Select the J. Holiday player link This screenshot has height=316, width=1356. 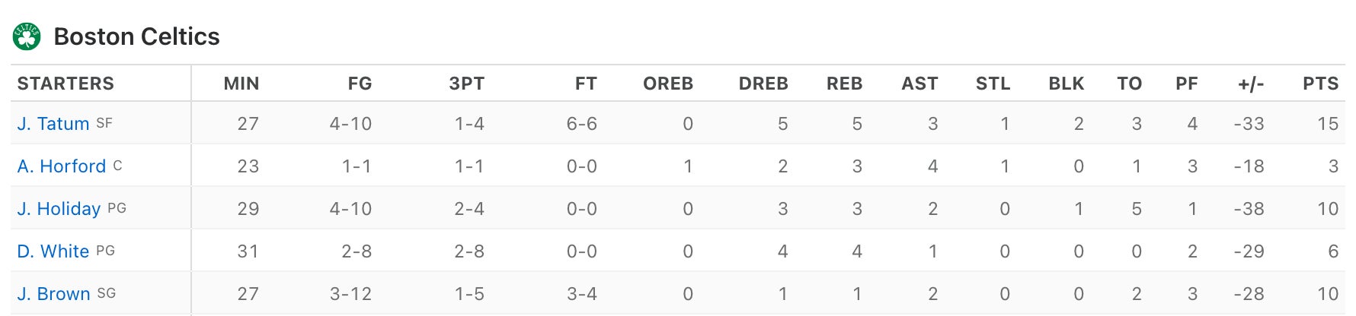pyautogui.click(x=59, y=209)
